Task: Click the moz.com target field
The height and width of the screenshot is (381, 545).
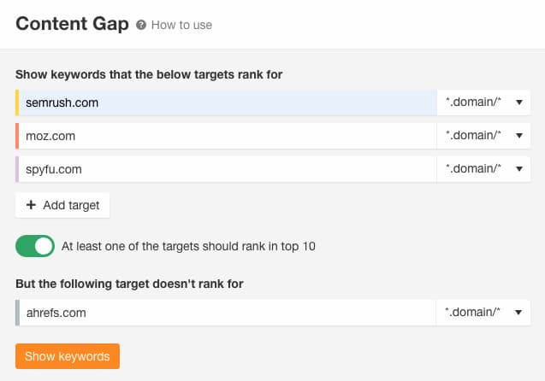Action: [227, 136]
